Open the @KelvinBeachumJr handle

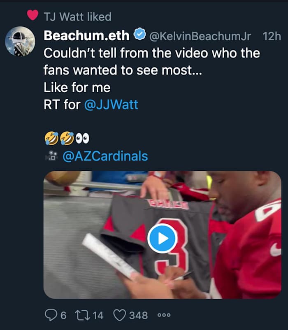click(200, 36)
